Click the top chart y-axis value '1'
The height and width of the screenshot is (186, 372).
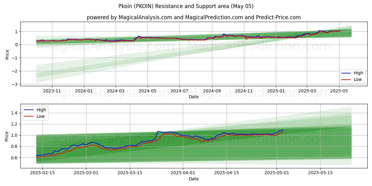point(17,32)
